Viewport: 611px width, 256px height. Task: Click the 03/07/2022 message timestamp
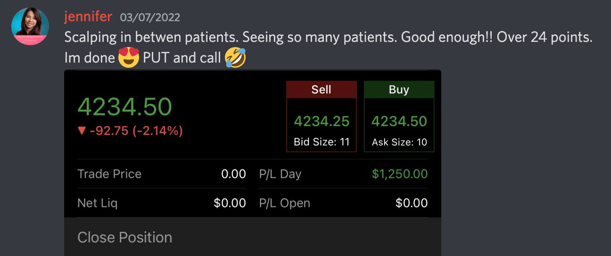[x=150, y=18]
